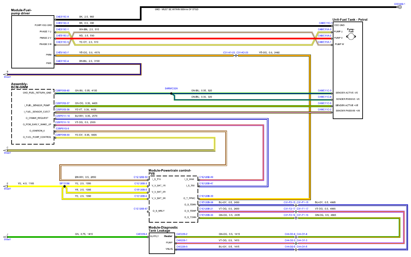The image size is (411, 257).
Task: Click wire label 'YE-OG, 0.5, 4175'
Action: 89,52
